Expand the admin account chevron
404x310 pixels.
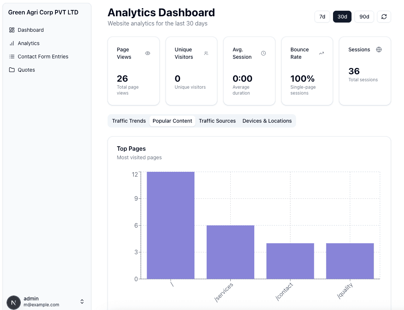82,301
